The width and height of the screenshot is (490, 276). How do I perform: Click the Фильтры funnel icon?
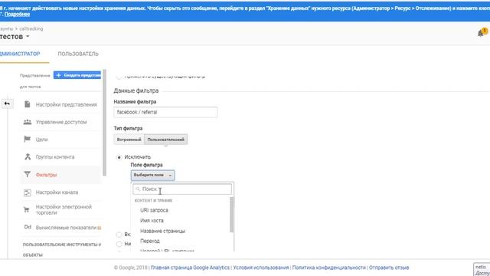(28, 174)
